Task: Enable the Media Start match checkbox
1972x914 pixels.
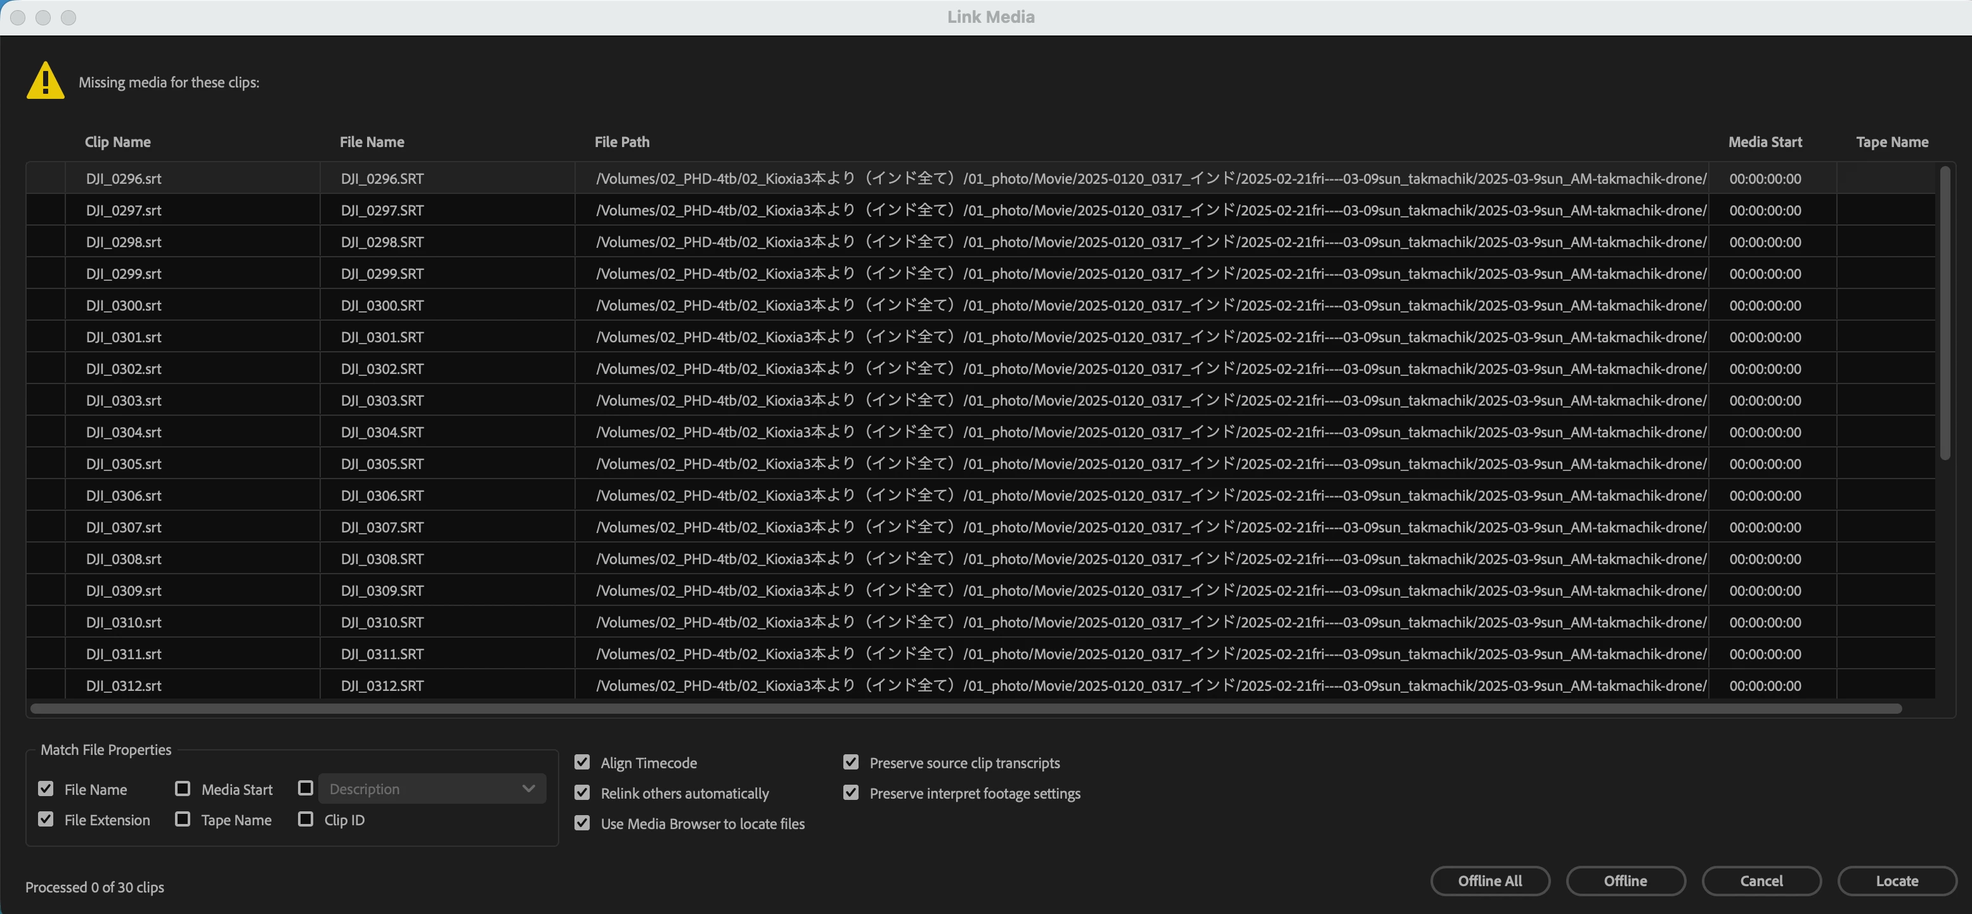Action: pyautogui.click(x=182, y=788)
